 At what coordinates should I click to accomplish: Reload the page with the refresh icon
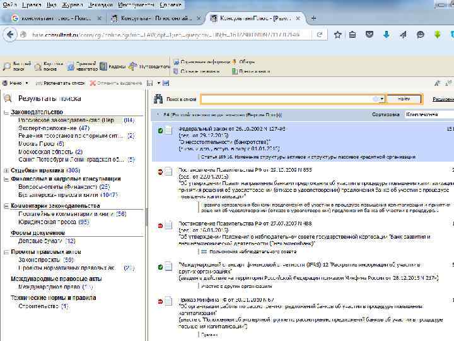(319, 35)
